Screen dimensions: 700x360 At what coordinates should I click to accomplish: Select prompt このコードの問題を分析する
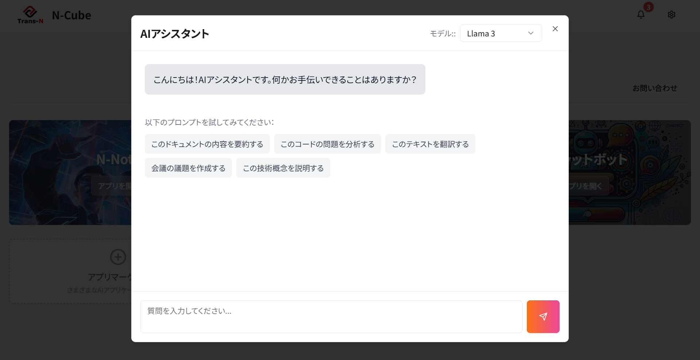coord(327,144)
